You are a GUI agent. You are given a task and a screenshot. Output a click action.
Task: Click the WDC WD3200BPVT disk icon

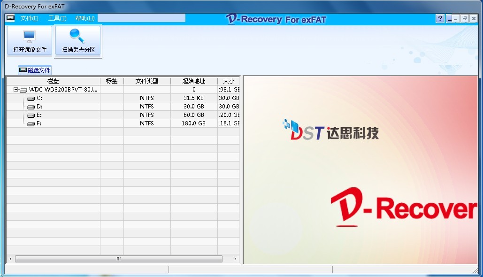(23, 90)
